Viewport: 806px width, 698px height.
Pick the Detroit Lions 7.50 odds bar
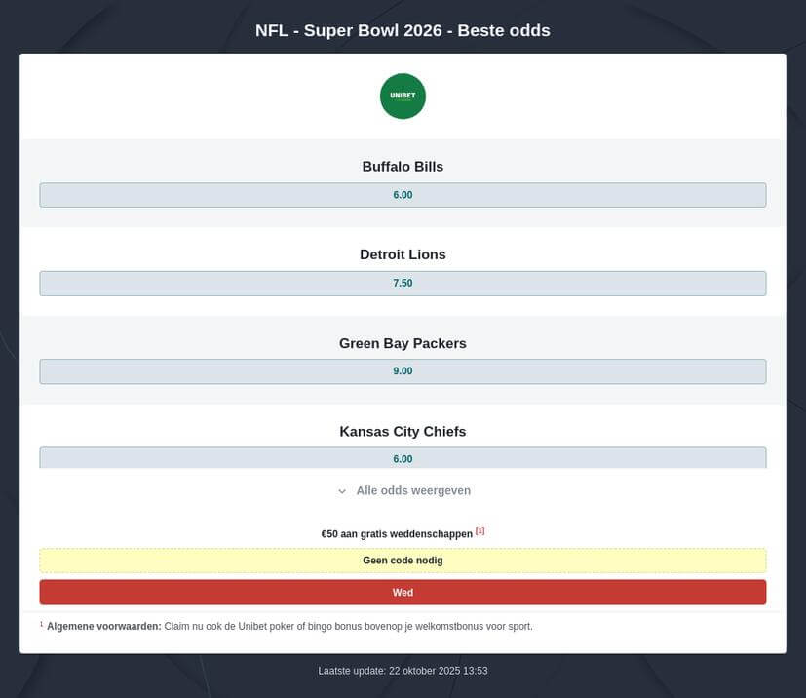[403, 284]
